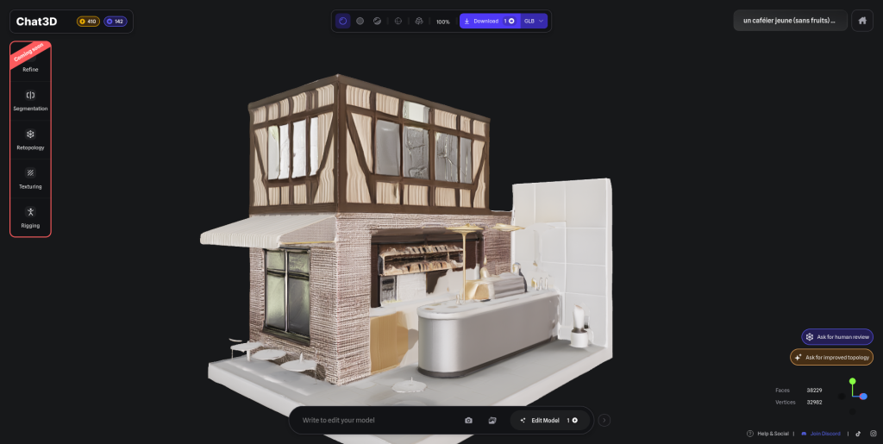Click the image gallery icon in prompt bar
Screen dimensions: 883x444
pos(492,420)
